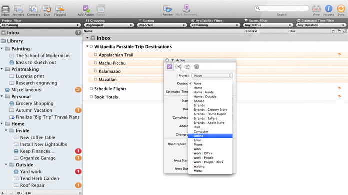The width and height of the screenshot is (348, 195).
Task: Collapse the Inbox section in main outline
Action: pos(87,38)
